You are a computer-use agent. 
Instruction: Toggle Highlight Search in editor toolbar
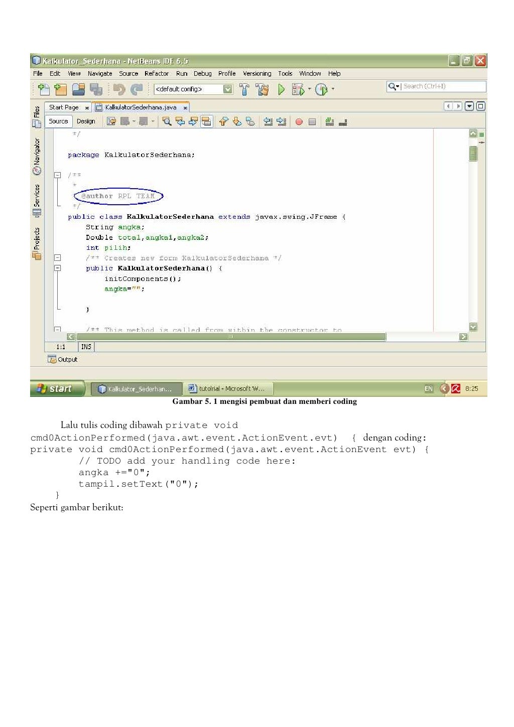click(206, 121)
